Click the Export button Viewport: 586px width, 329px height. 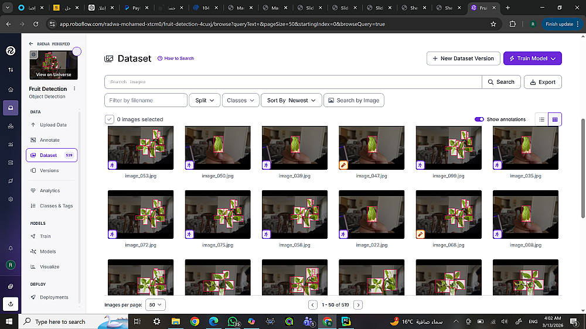[543, 82]
